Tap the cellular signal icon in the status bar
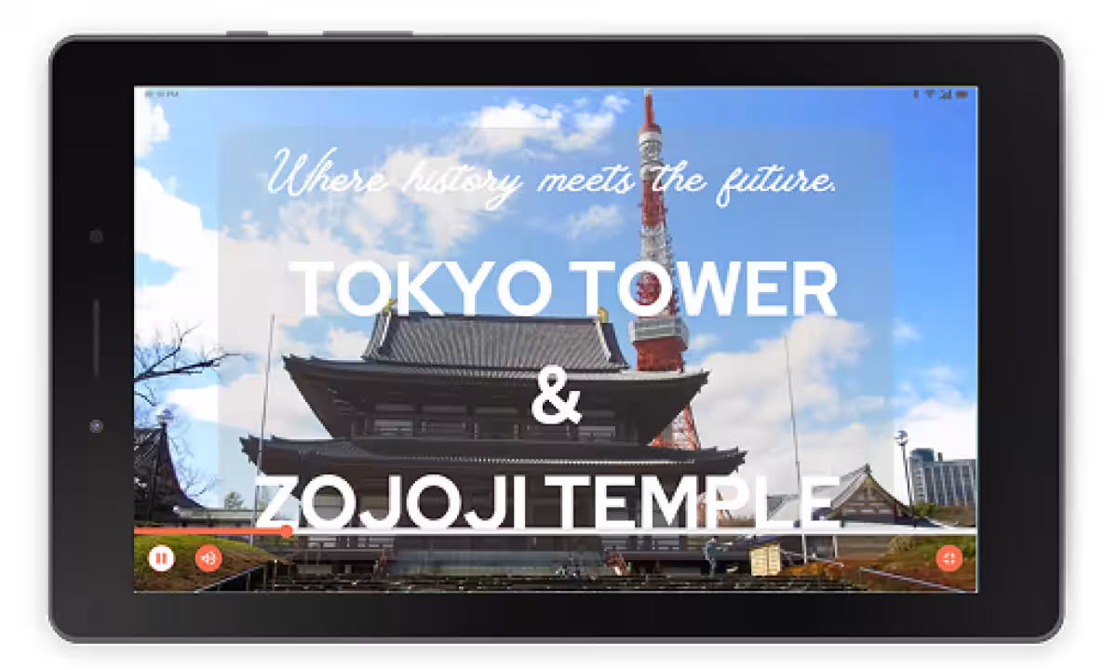The image size is (1117, 670). click(945, 94)
